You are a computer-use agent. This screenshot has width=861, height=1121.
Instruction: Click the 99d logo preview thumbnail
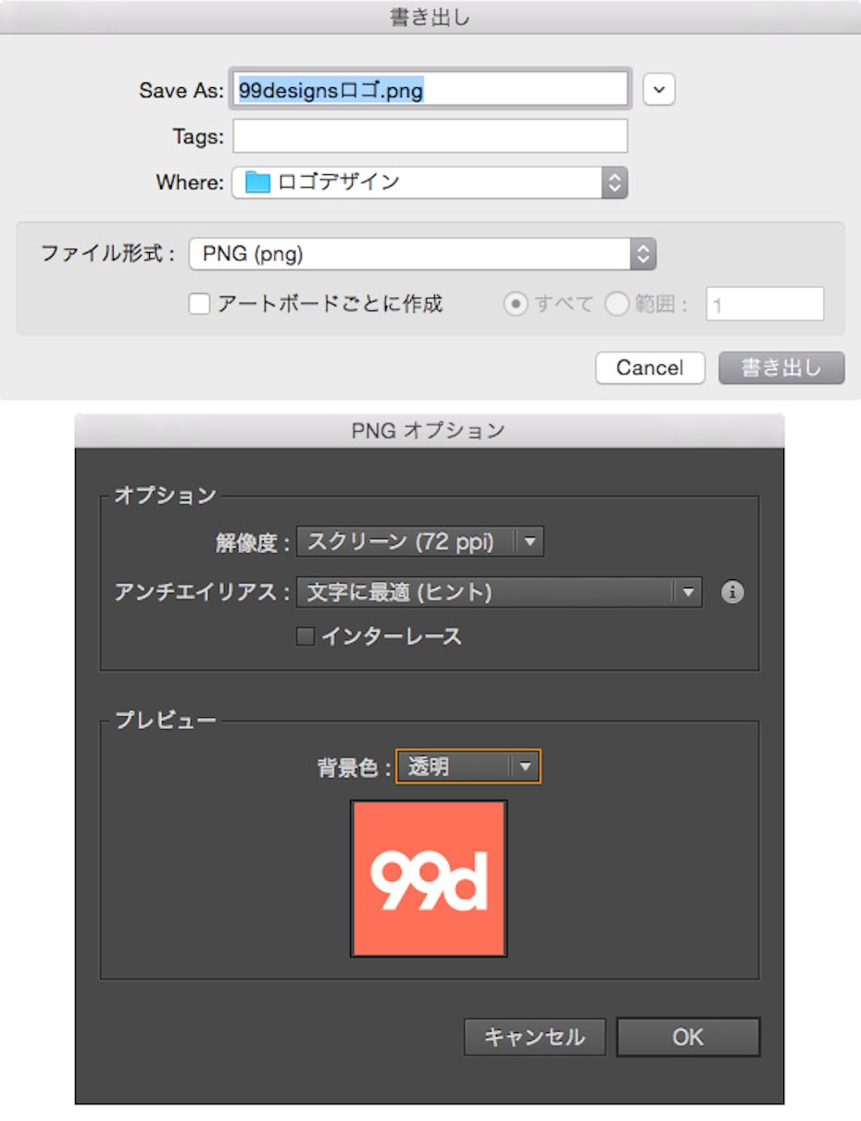point(429,878)
